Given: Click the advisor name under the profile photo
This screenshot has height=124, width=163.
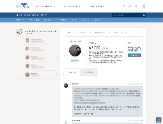Looking at the screenshot, I should click(x=75, y=60).
